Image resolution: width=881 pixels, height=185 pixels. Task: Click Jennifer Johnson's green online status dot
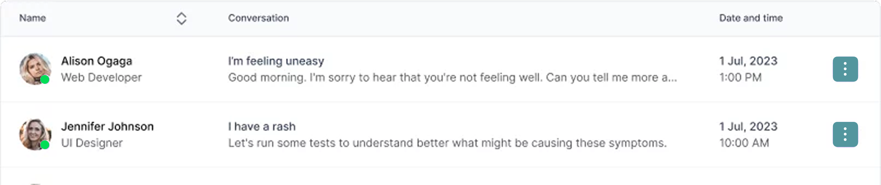click(x=45, y=145)
